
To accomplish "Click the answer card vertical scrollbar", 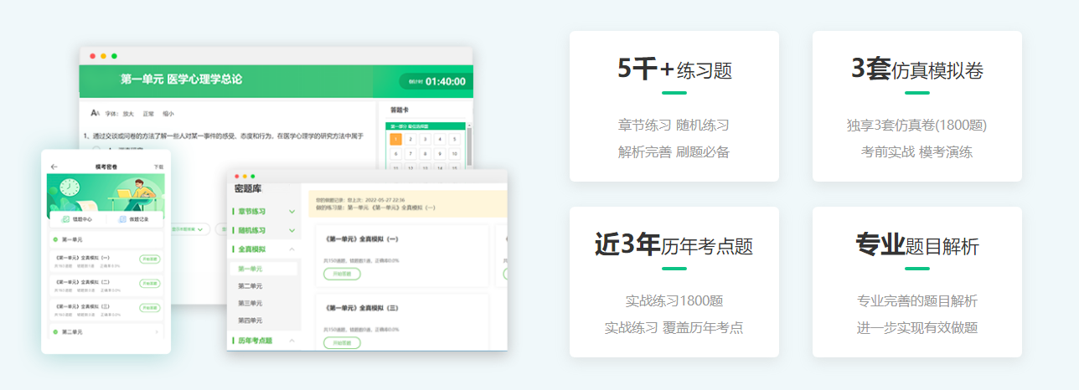I will (x=468, y=146).
